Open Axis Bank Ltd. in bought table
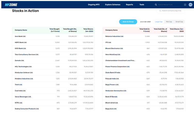The width and height of the screenshot is (194, 114). pyautogui.click(x=20, y=36)
